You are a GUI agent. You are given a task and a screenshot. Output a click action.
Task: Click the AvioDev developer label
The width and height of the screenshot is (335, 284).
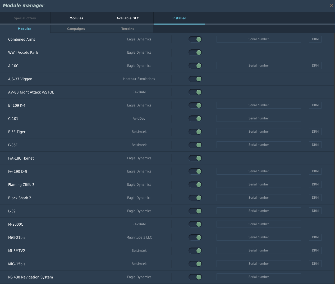(139, 119)
